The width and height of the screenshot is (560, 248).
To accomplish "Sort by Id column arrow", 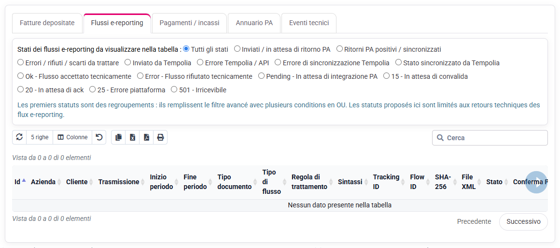I will [24, 181].
